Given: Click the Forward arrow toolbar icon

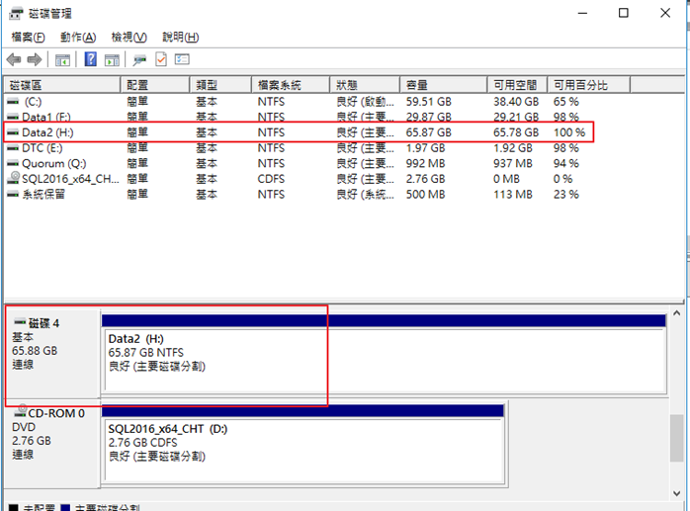Looking at the screenshot, I should (x=35, y=59).
